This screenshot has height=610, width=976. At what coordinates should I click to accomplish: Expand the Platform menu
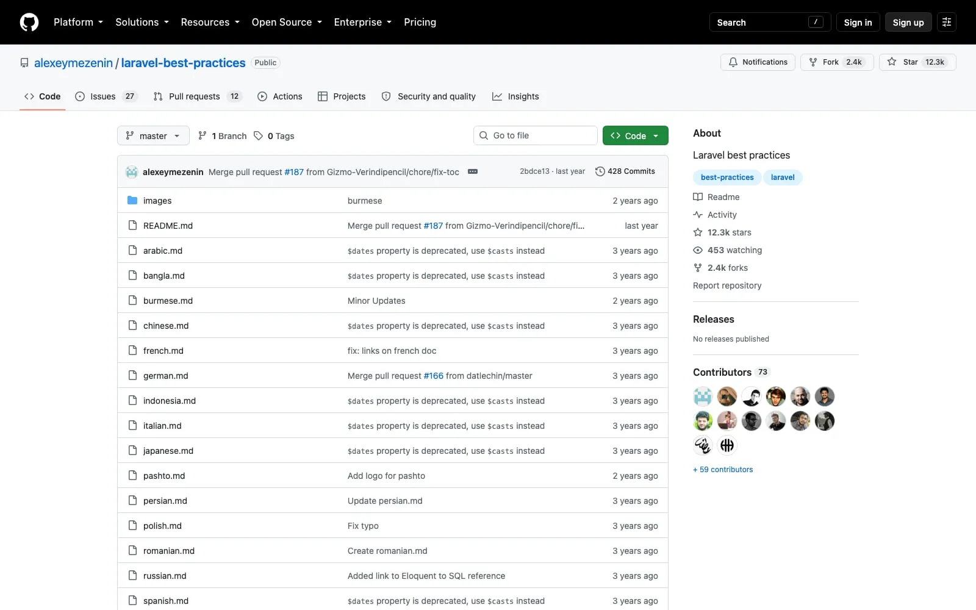coord(78,22)
